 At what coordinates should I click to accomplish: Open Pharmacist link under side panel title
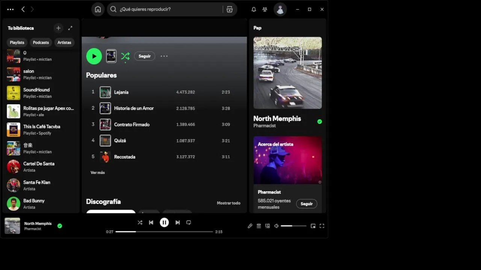tap(265, 126)
